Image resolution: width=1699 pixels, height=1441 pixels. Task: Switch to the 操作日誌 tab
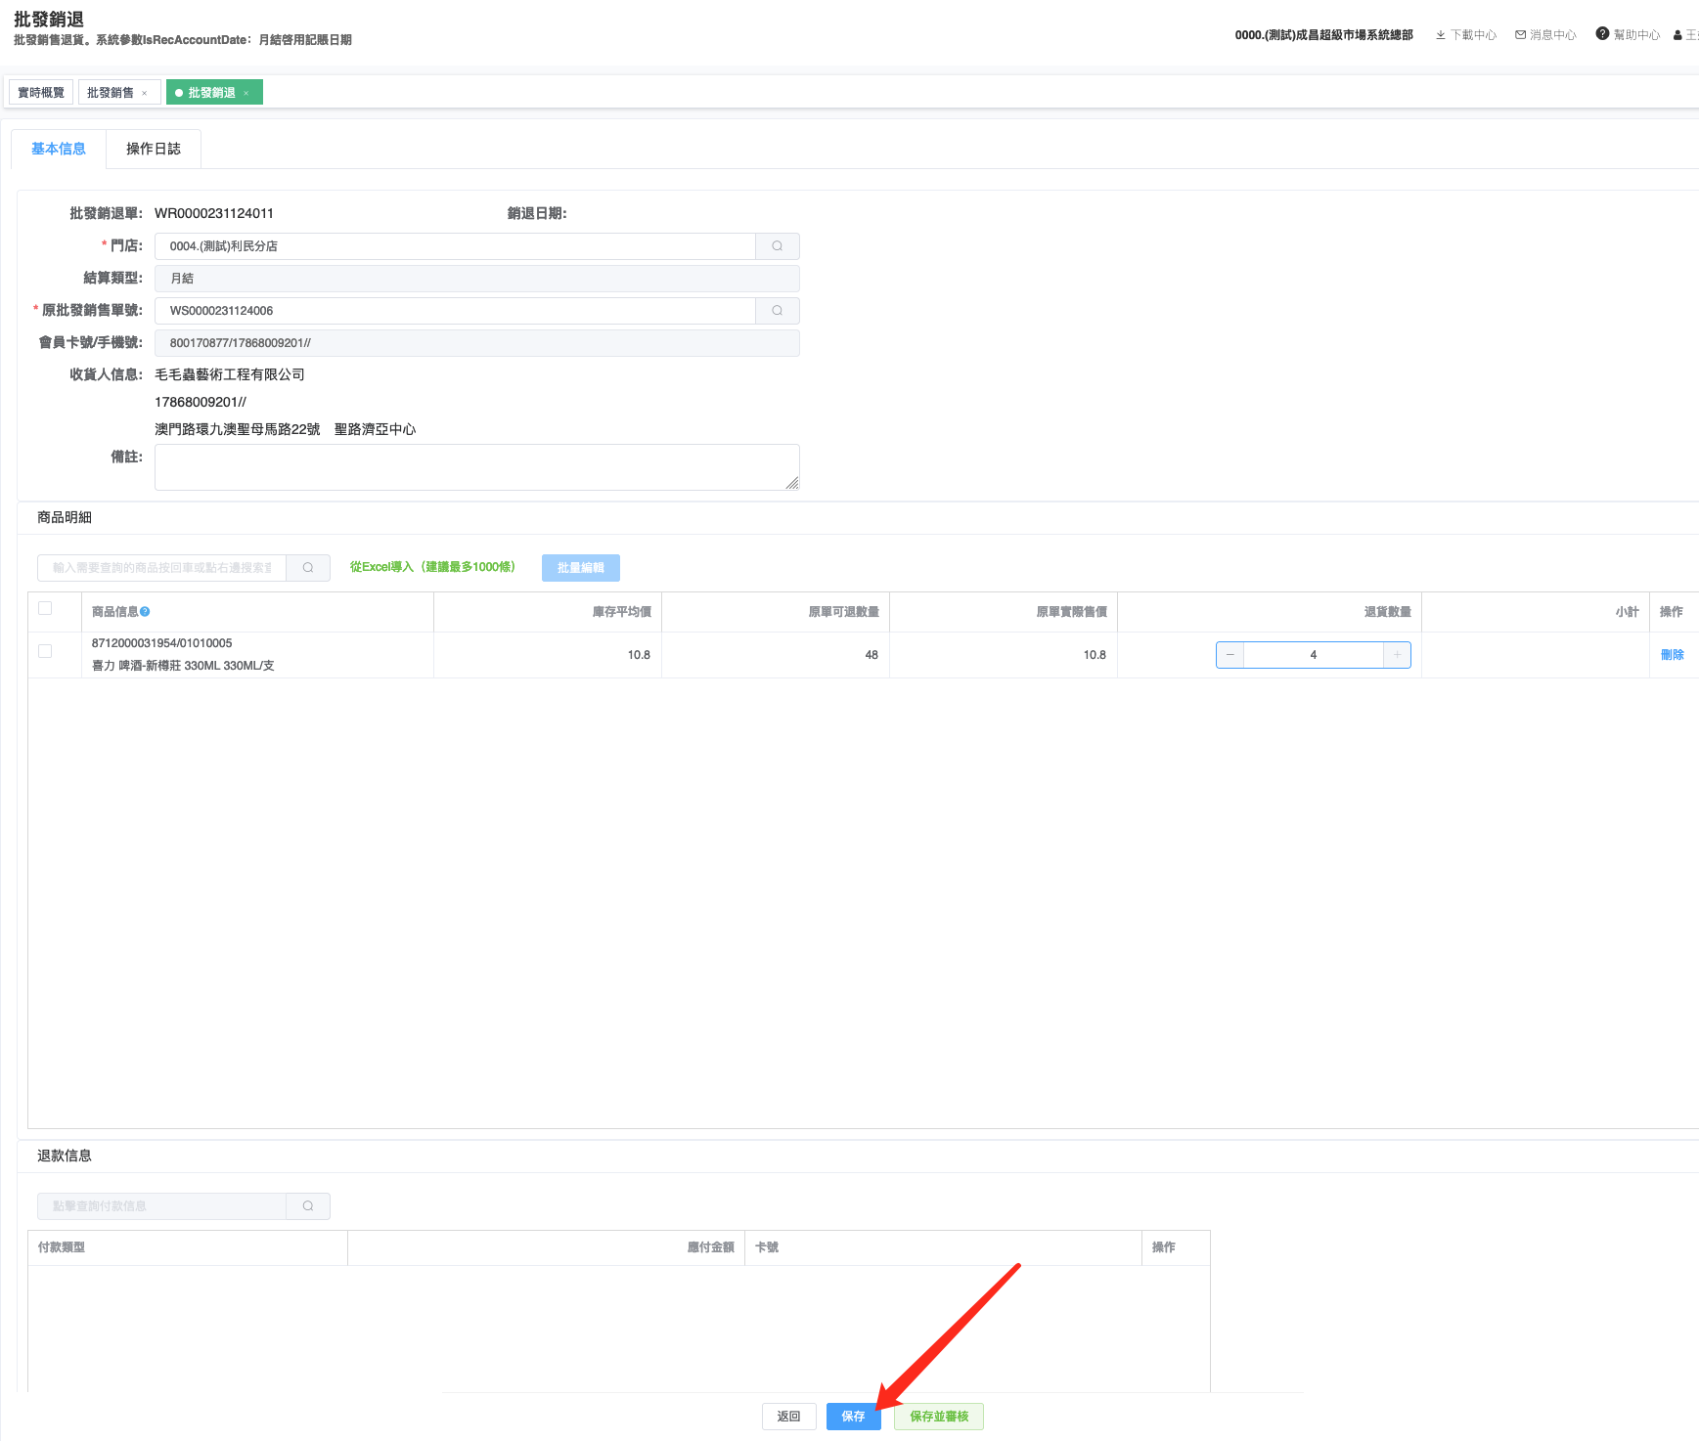154,149
